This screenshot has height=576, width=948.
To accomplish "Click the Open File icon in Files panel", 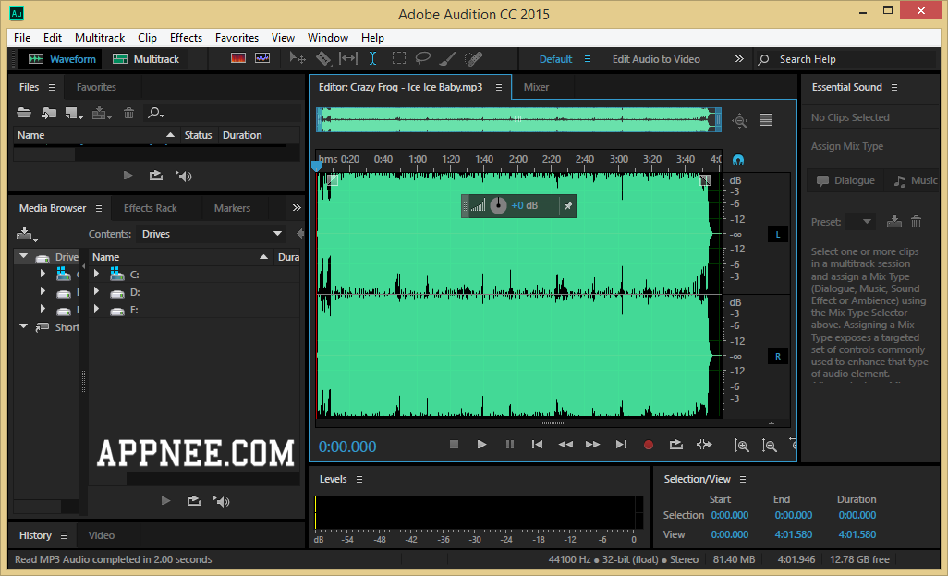I will coord(24,113).
